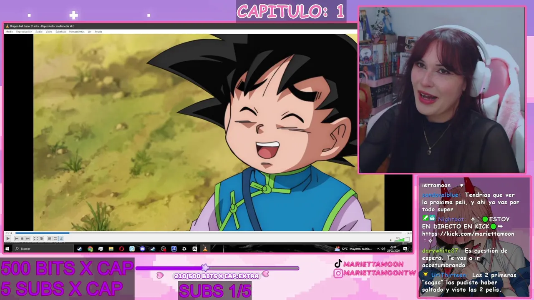
Task: Skip to previous media in VLC
Action: tap(17, 239)
